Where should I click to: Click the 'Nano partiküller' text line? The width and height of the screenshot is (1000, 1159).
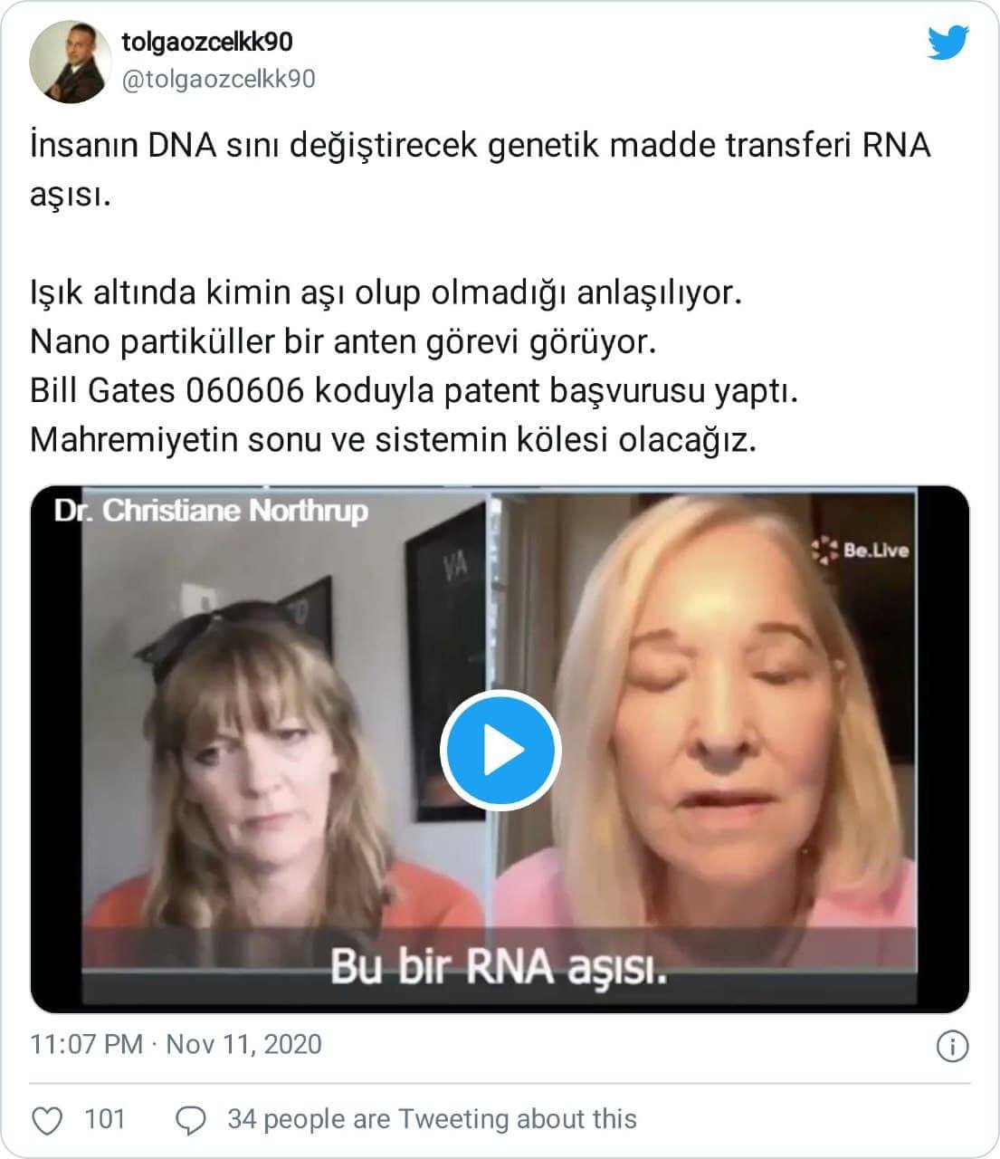point(342,342)
